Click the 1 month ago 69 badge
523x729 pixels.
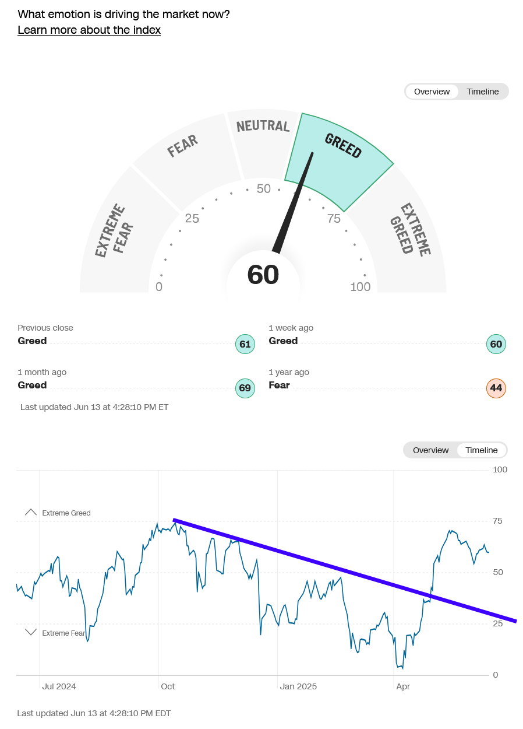coord(245,388)
